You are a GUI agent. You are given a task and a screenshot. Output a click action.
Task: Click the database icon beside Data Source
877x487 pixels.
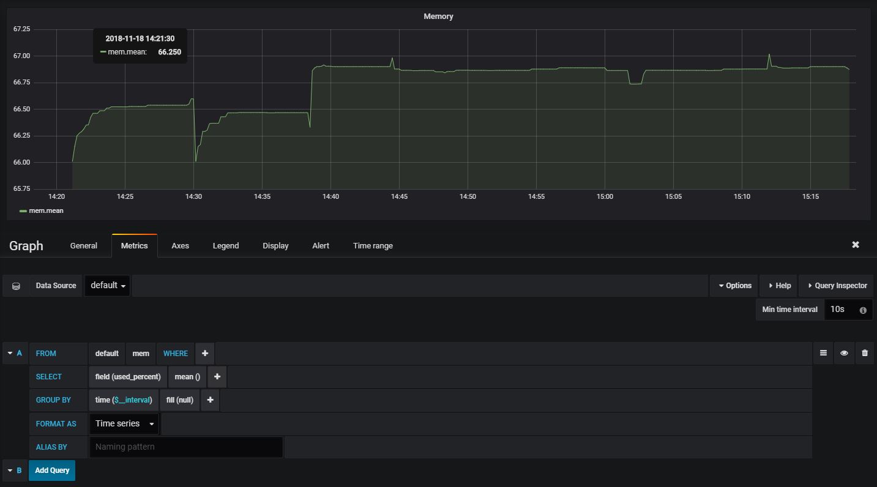pos(16,286)
